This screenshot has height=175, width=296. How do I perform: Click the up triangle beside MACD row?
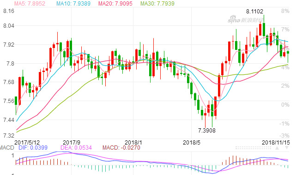277,148
